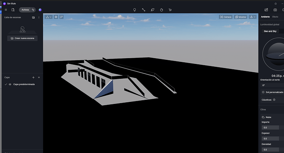Viewport: 284px width, 153px height.
Task: Click the camera screenshot icon at top right
Action: 275,10
